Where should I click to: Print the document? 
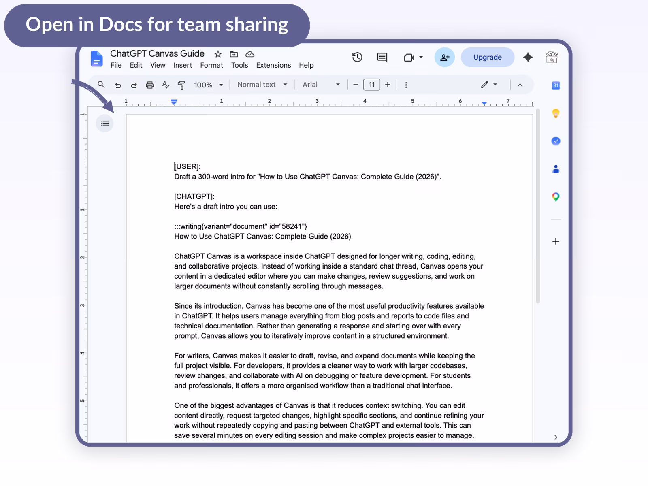150,85
